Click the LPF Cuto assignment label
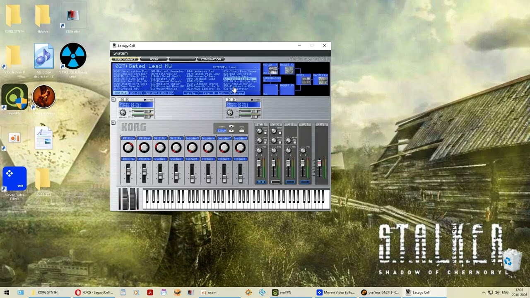The width and height of the screenshot is (530, 298). click(128, 138)
